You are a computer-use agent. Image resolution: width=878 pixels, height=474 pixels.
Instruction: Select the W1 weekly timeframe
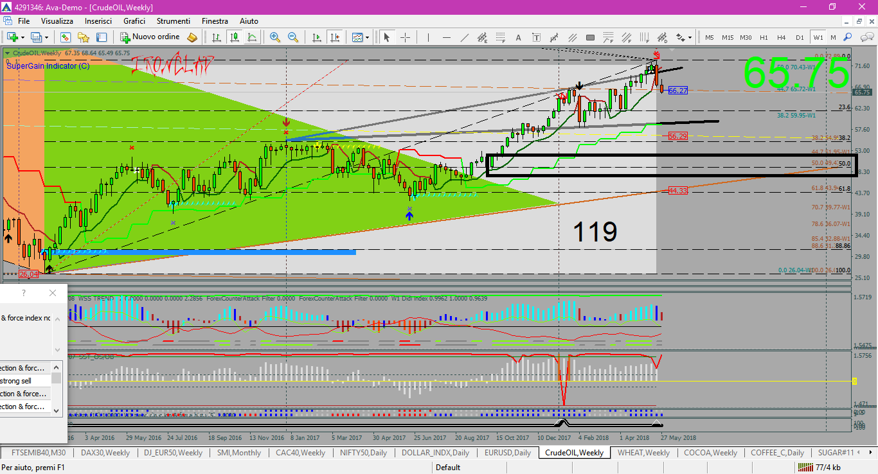click(x=818, y=37)
